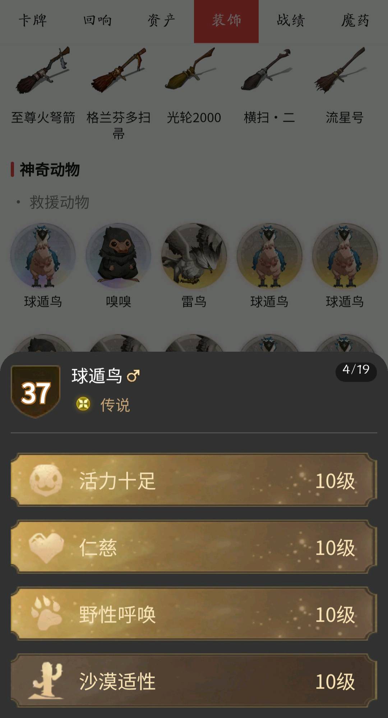Open the 魔药 tab
The height and width of the screenshot is (718, 388).
click(356, 21)
